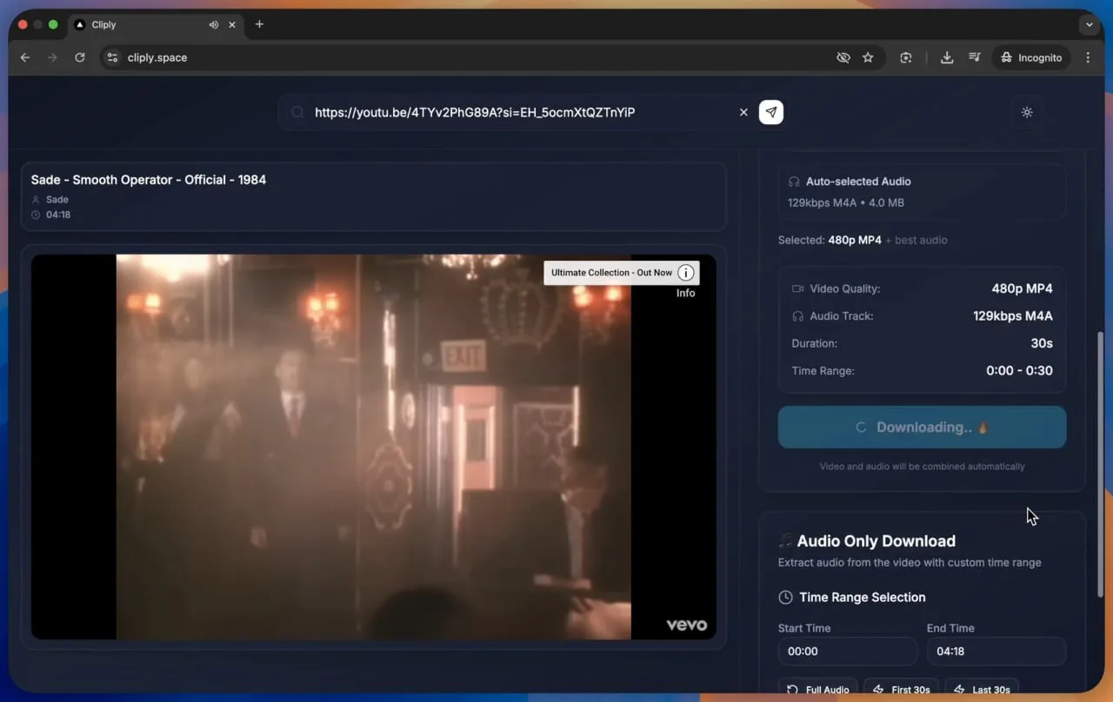Click the search magnifier in URL box
Image resolution: width=1113 pixels, height=702 pixels.
click(297, 112)
